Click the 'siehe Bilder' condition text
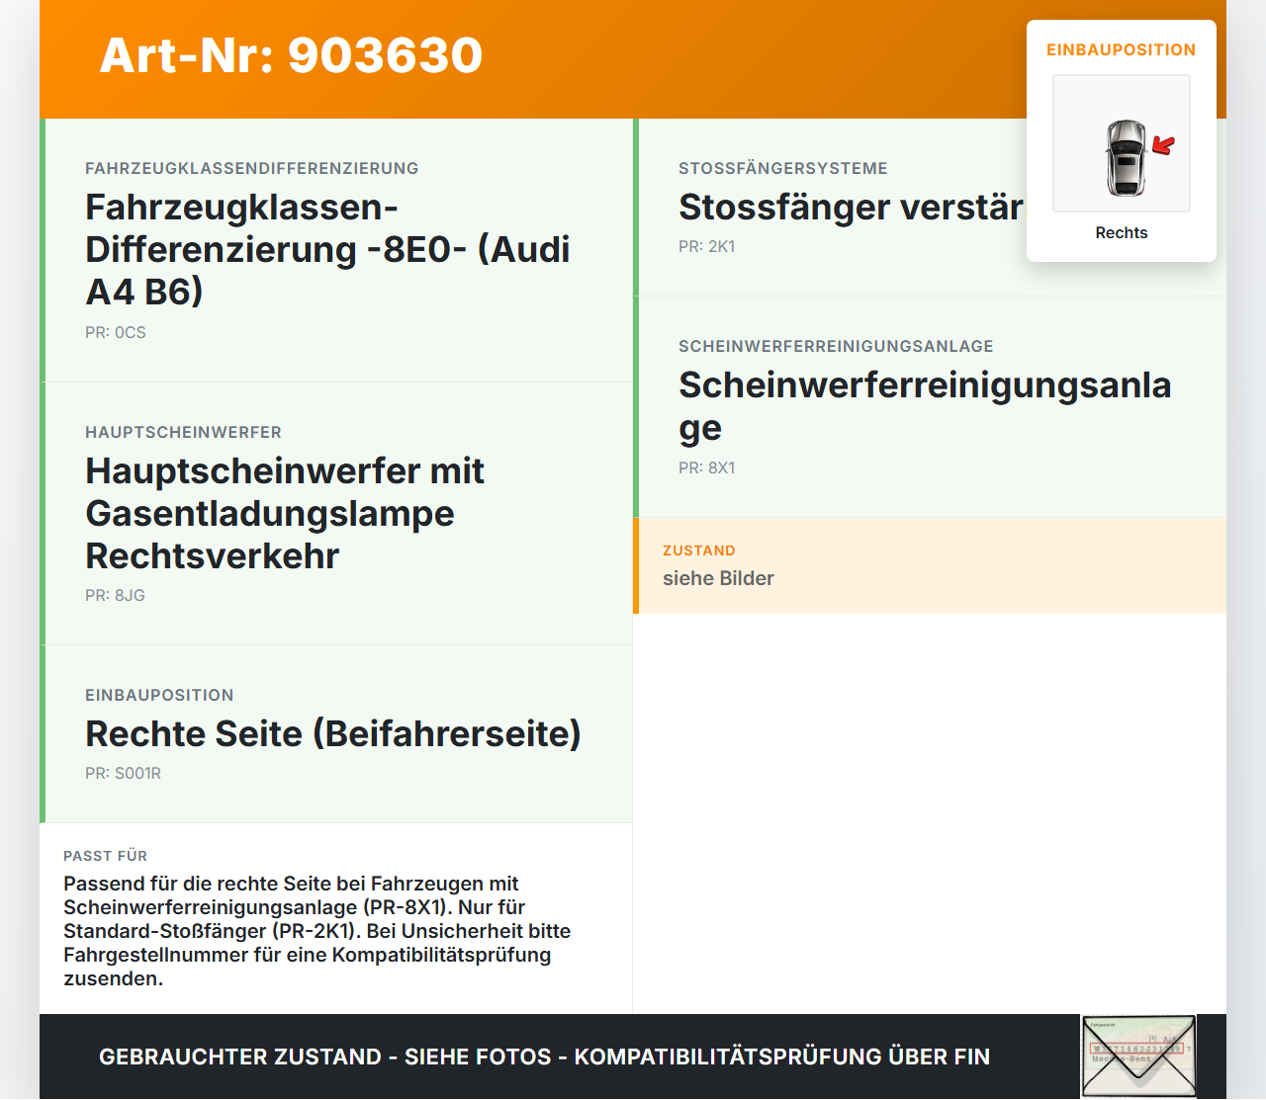The width and height of the screenshot is (1266, 1100). (x=718, y=578)
